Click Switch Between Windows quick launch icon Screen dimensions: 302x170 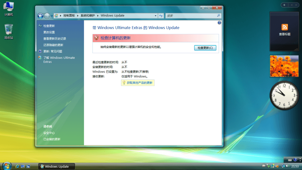[x=28, y=166]
